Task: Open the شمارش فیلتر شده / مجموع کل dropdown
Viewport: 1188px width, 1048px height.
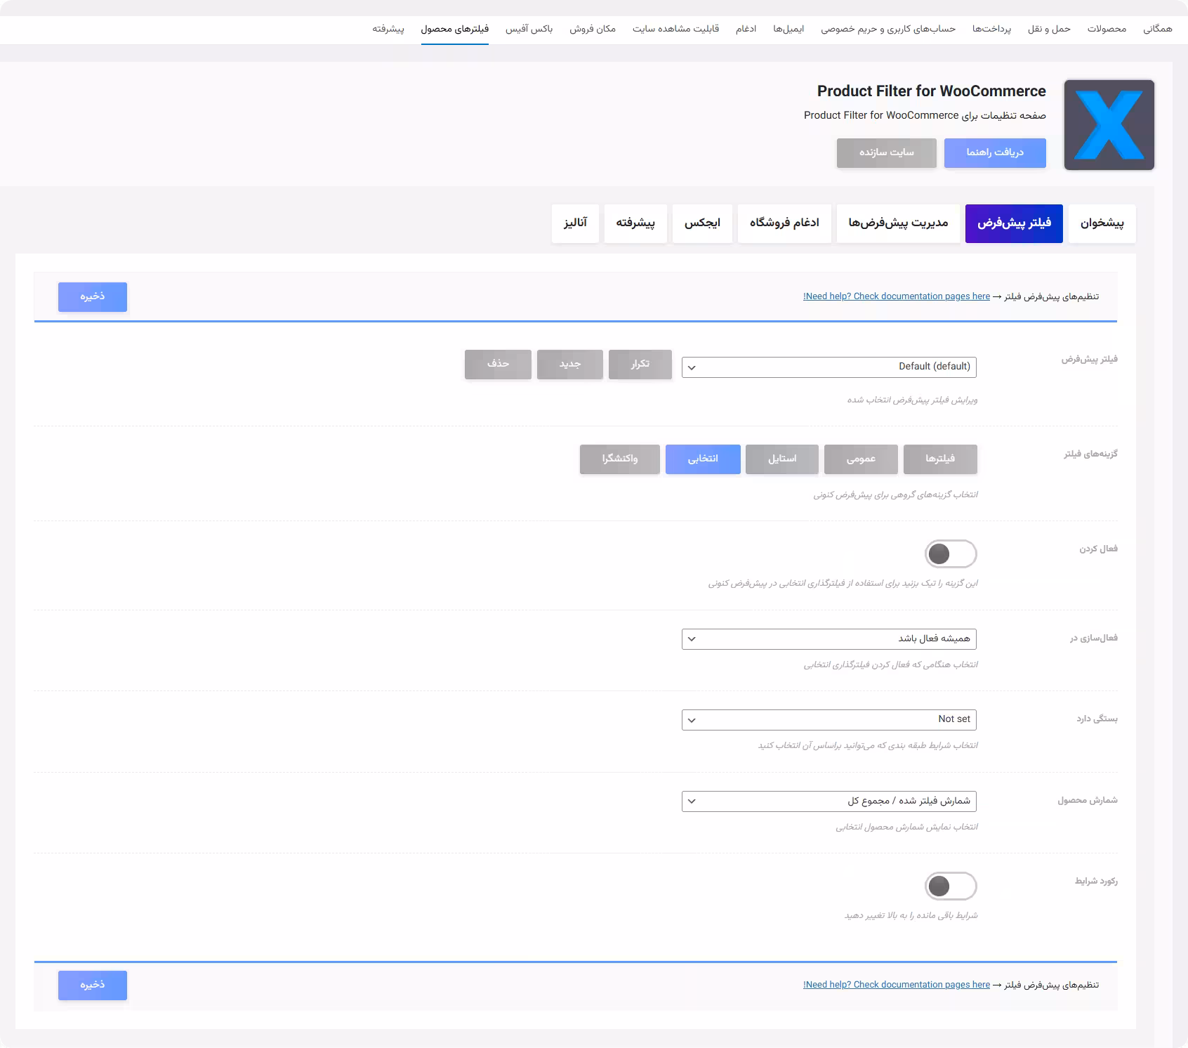Action: [829, 801]
